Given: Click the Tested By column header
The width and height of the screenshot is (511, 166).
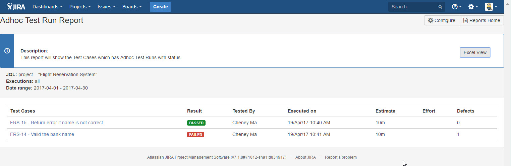Looking at the screenshot, I should point(243,111).
